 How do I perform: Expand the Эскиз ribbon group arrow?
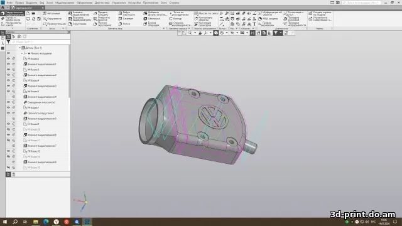click(x=63, y=28)
